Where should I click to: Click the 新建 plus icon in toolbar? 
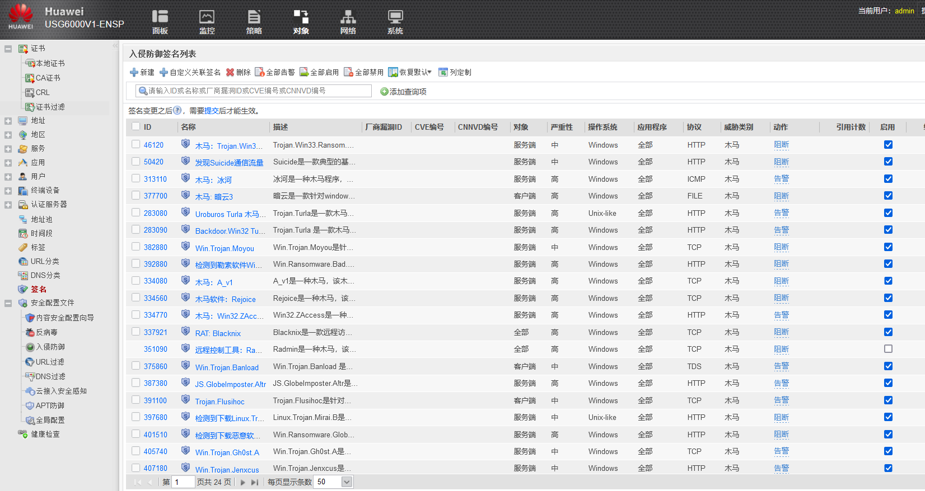(x=134, y=72)
